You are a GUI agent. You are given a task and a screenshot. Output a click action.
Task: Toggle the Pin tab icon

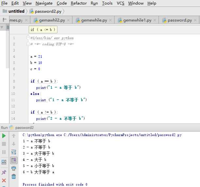pyautogui.click(x=4, y=172)
